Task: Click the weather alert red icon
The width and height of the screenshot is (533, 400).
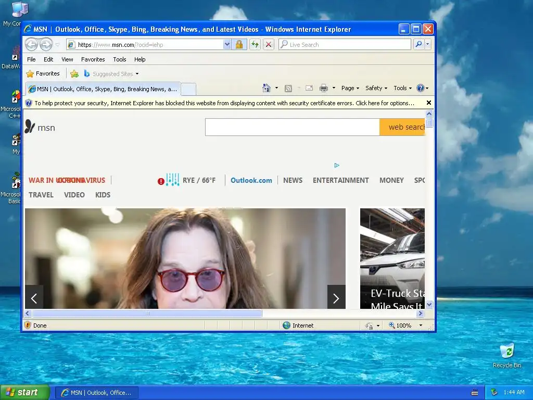Action: [x=161, y=181]
